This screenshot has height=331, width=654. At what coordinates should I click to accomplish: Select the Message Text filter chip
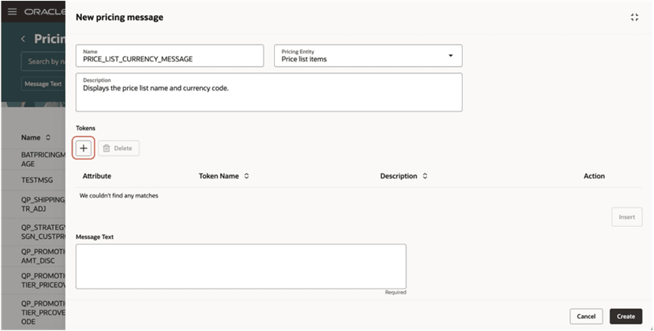pos(43,84)
